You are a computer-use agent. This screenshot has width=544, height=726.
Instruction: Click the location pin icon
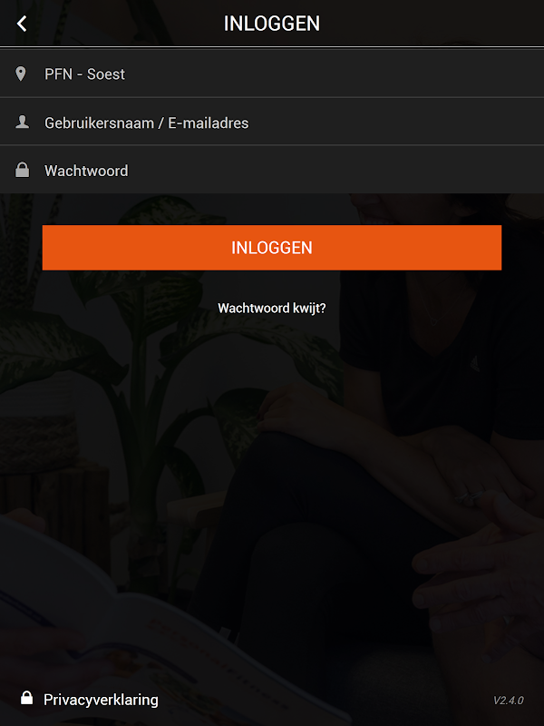point(21,74)
